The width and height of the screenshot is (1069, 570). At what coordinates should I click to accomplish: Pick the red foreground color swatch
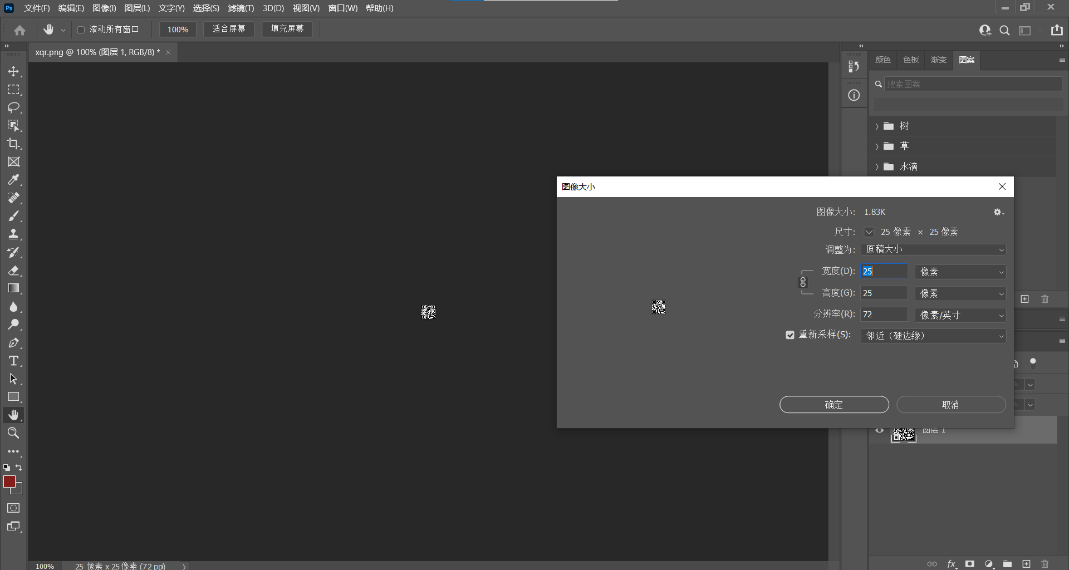click(9, 482)
